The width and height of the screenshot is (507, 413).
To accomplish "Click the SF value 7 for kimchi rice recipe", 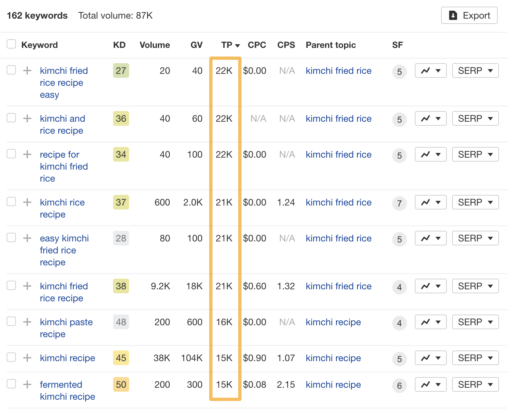I will click(399, 204).
